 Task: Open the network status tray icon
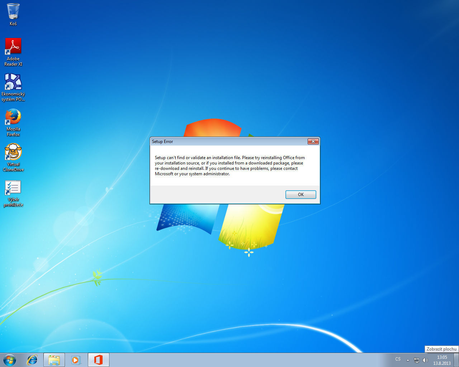(417, 360)
